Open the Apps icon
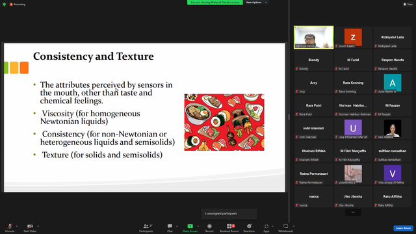The width and height of the screenshot is (416, 234). coord(266,226)
